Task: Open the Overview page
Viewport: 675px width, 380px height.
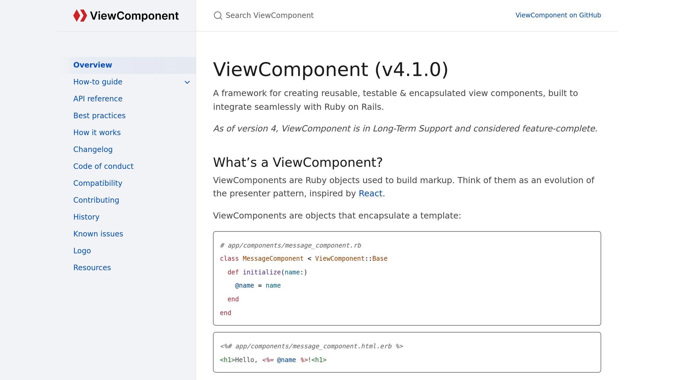Action: click(x=93, y=65)
